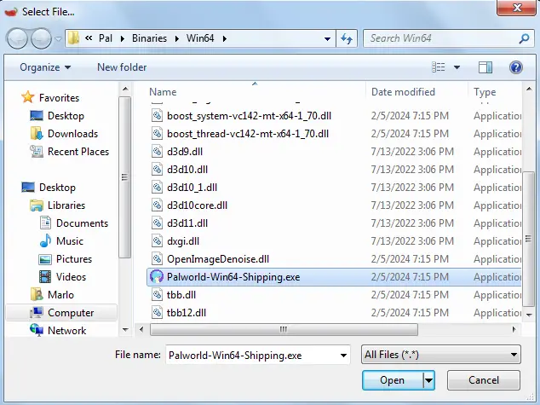540x405 pixels.
Task: Click the d3d11.dll file icon
Action: click(x=157, y=223)
